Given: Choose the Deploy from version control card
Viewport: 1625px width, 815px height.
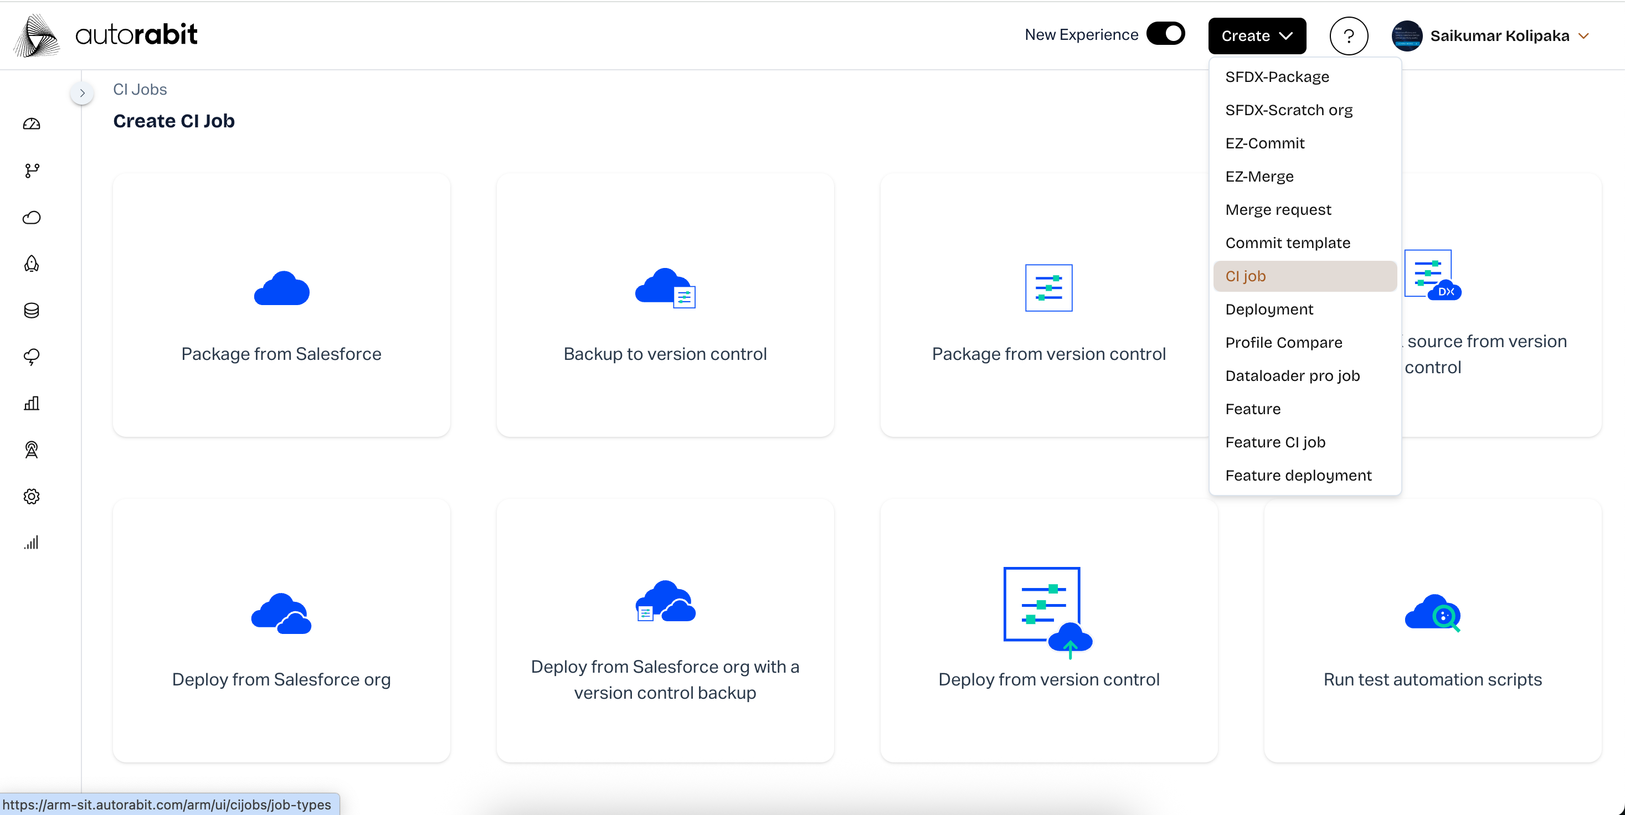Looking at the screenshot, I should click(x=1048, y=631).
